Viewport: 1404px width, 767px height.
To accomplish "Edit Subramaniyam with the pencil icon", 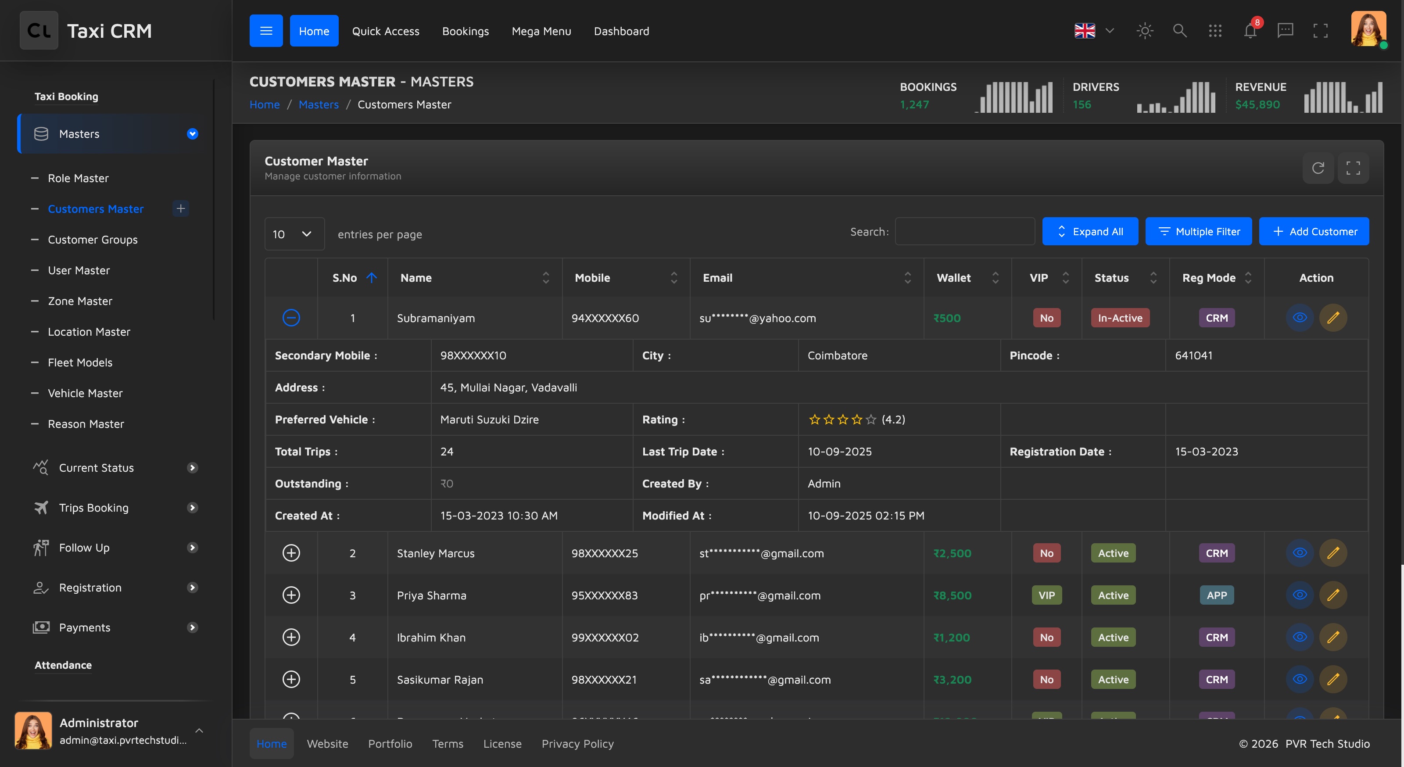I will pos(1332,318).
